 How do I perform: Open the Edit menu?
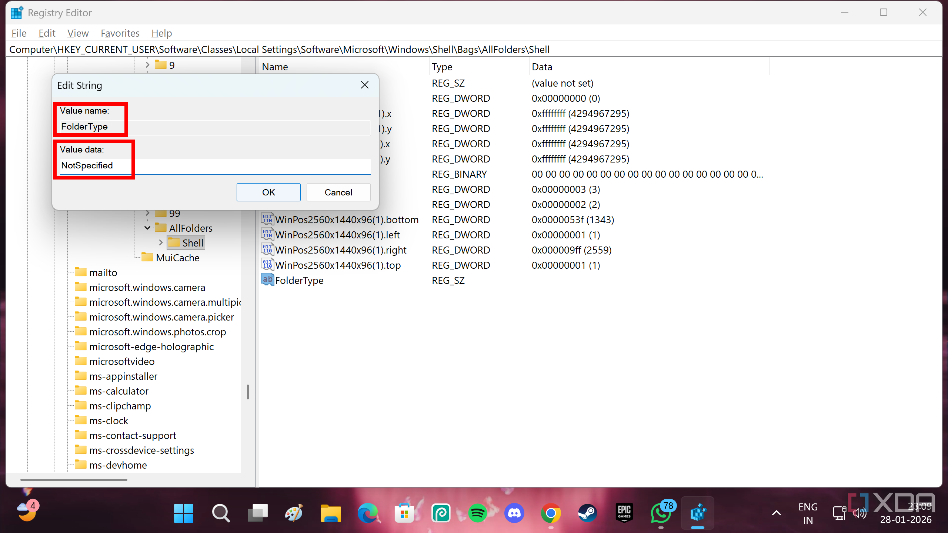pyautogui.click(x=47, y=33)
